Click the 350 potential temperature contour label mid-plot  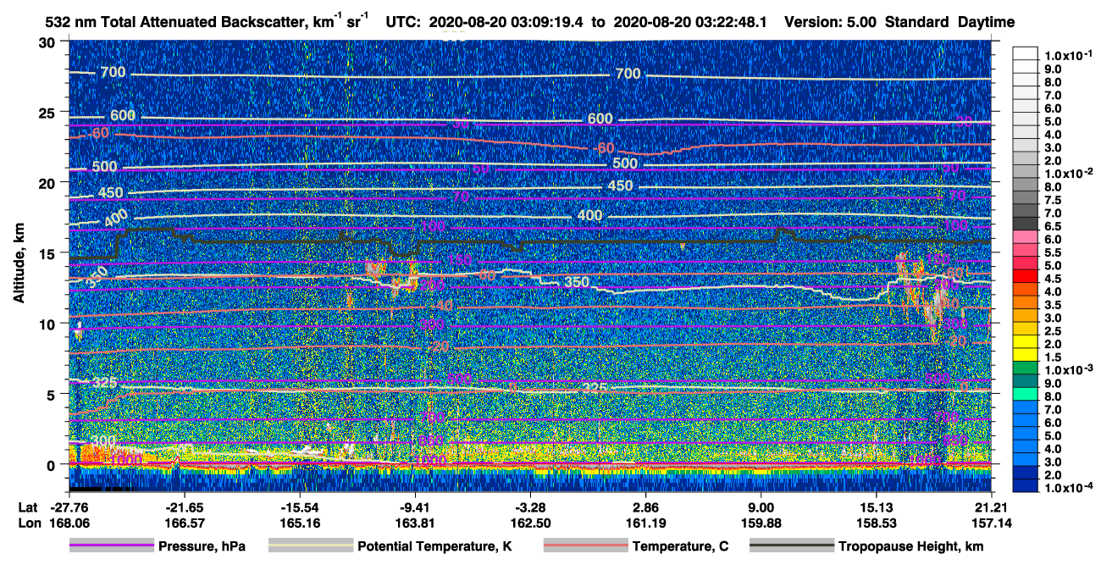[577, 282]
